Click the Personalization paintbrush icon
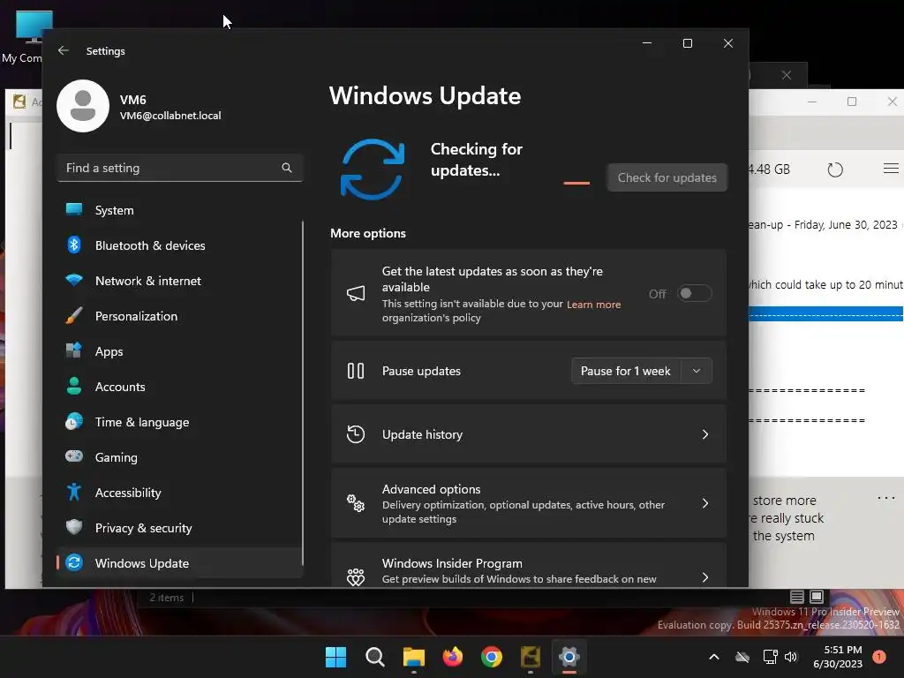This screenshot has width=904, height=678. point(74,316)
